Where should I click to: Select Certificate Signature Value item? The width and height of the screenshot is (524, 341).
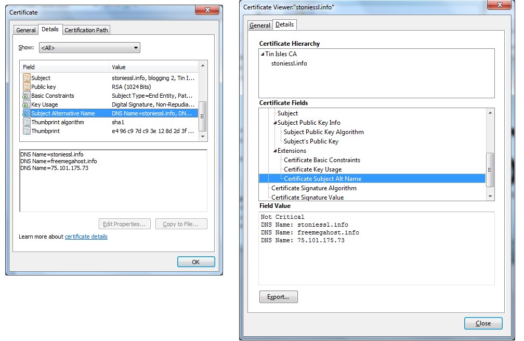(307, 197)
